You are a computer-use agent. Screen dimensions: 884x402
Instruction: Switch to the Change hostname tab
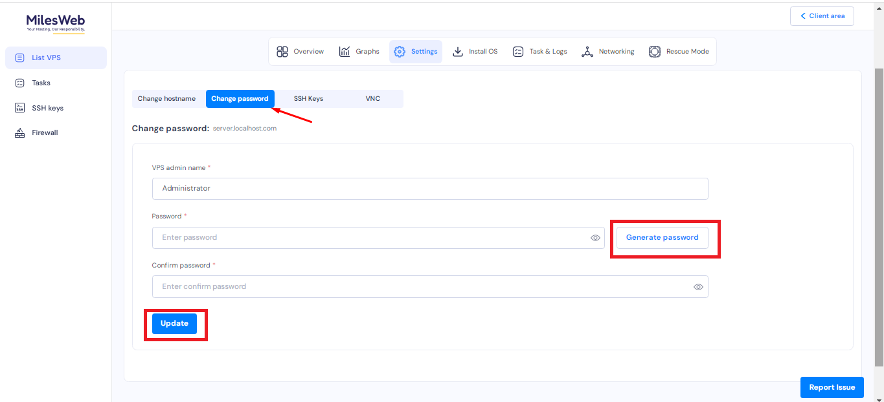click(166, 99)
